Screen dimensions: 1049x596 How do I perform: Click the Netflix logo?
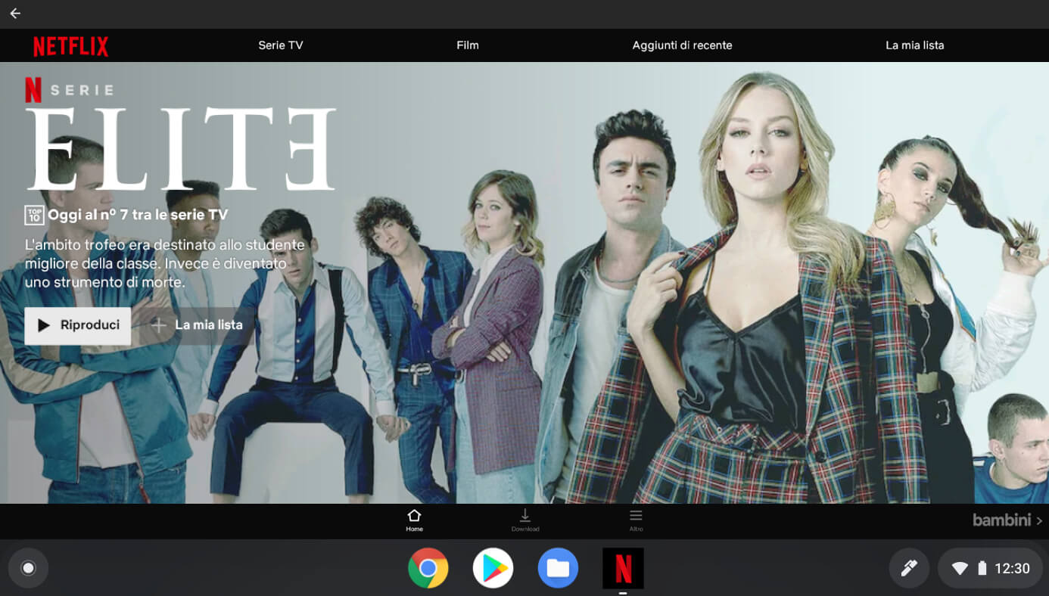click(x=71, y=46)
